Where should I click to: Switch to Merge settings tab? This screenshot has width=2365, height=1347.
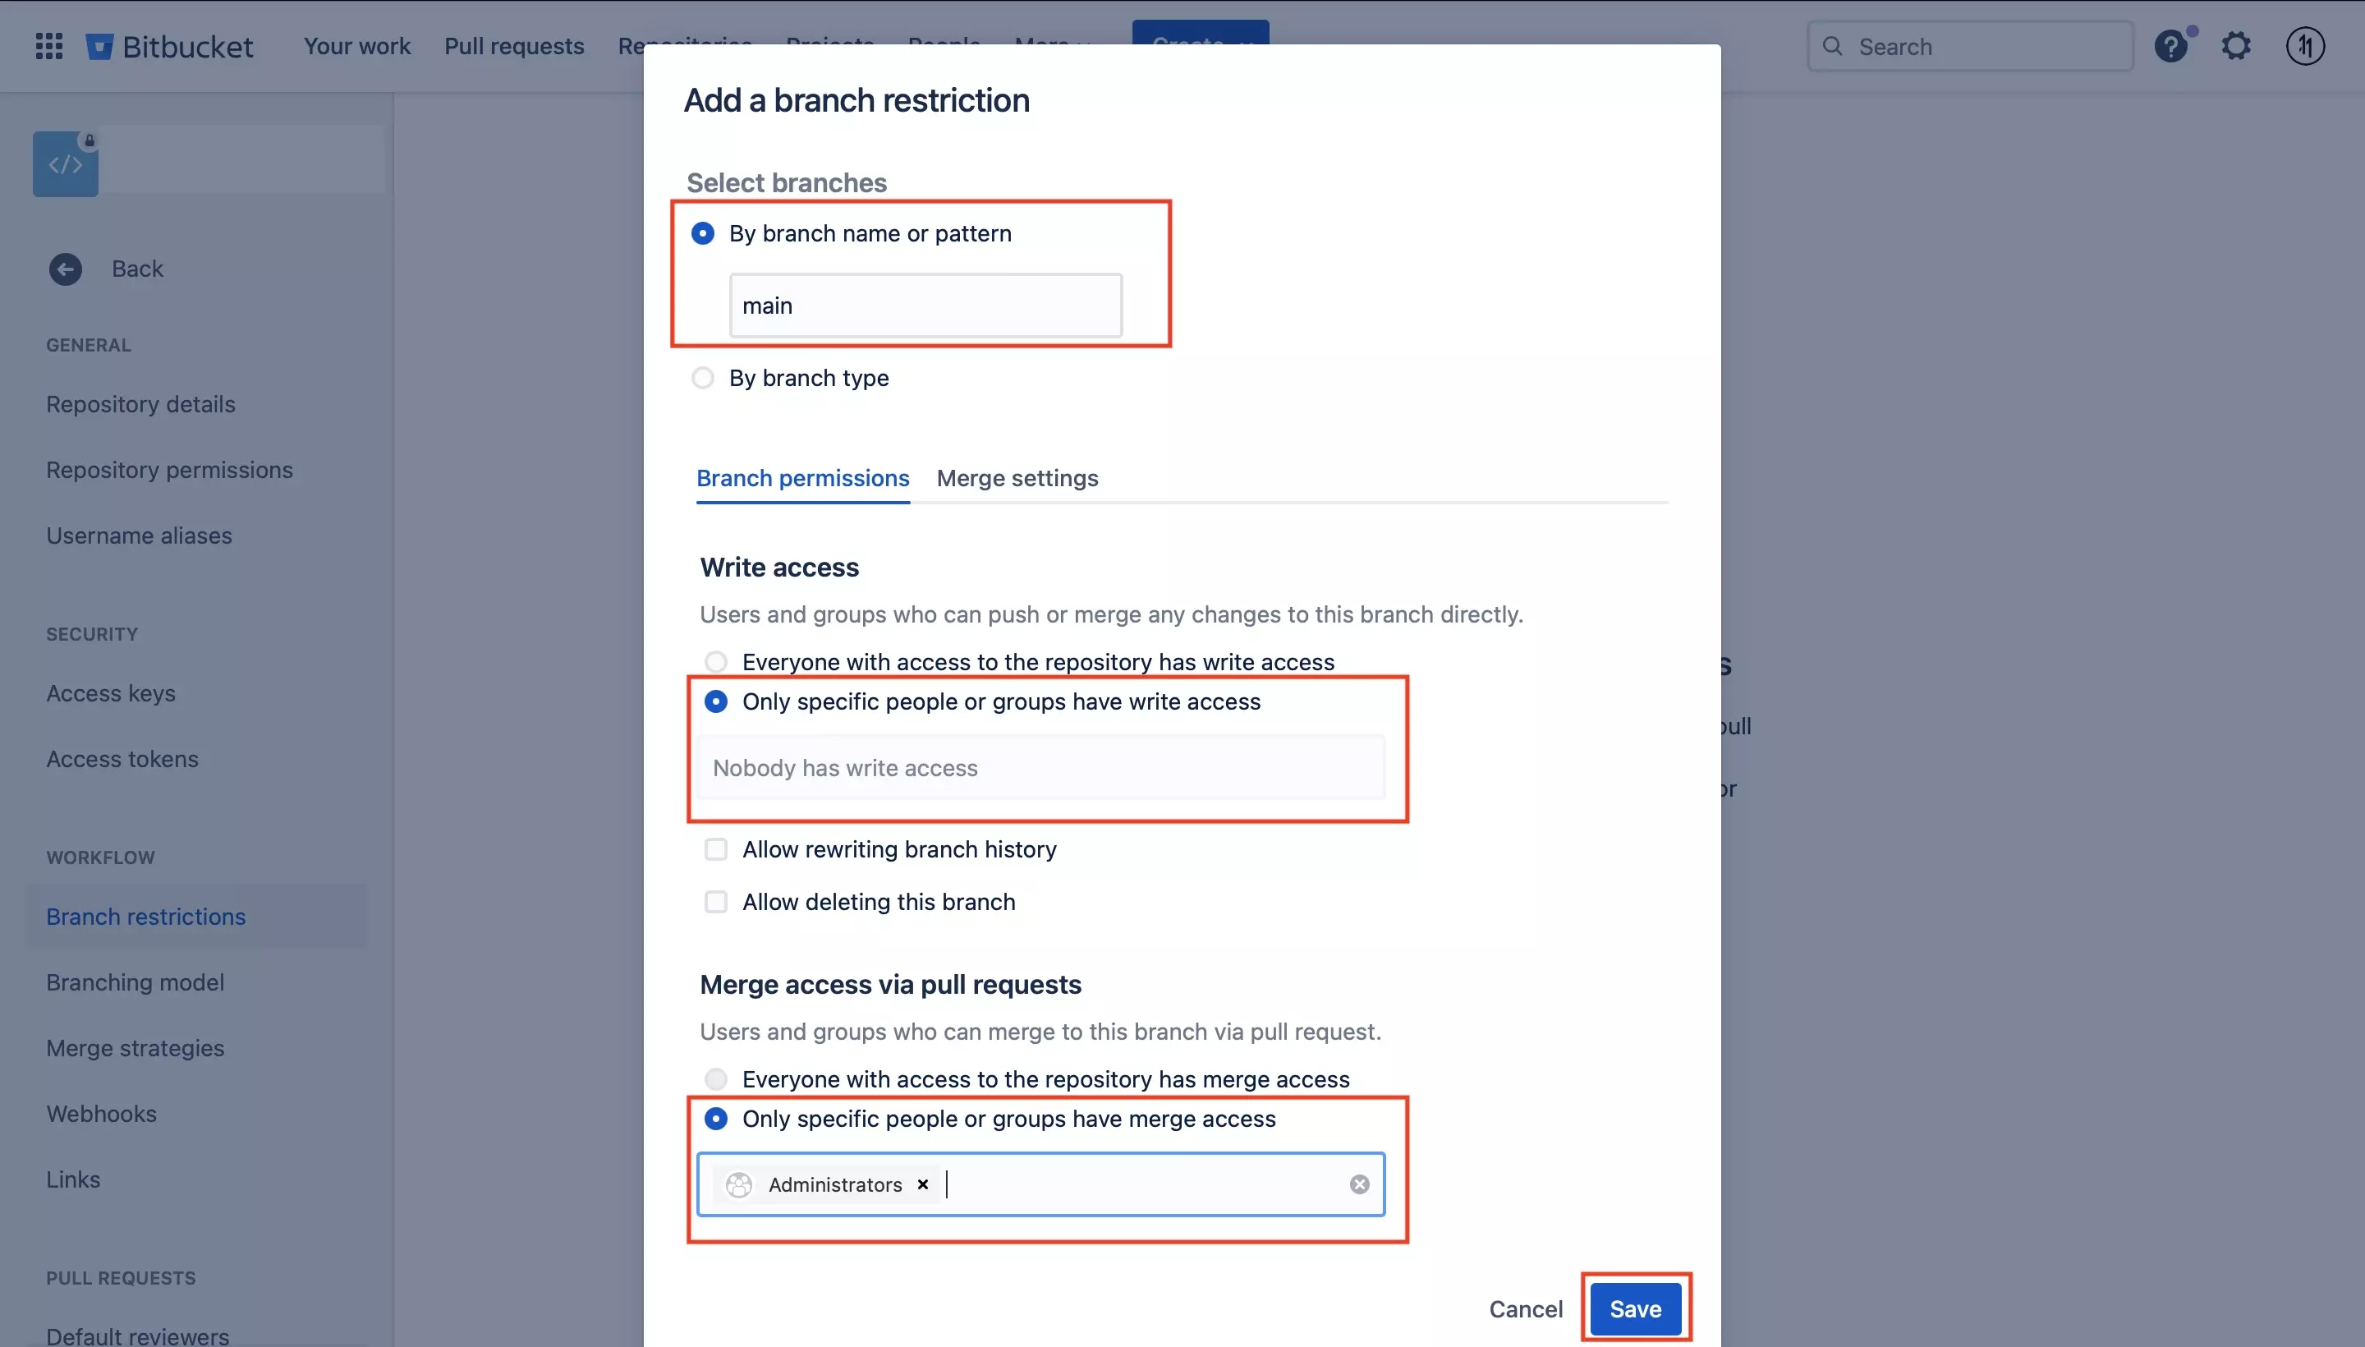click(x=1017, y=478)
